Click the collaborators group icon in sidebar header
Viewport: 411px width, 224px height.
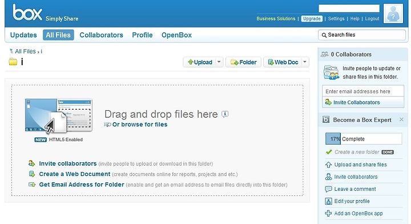[x=324, y=54]
